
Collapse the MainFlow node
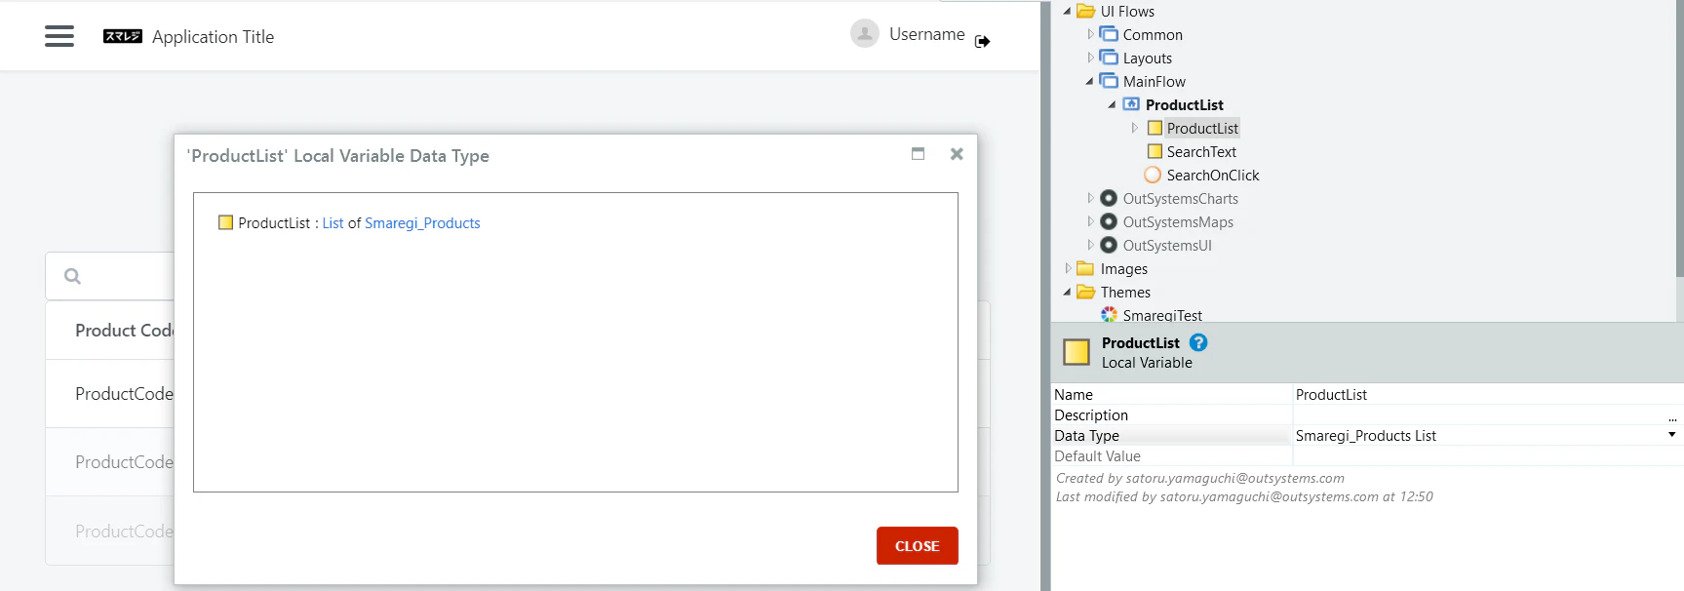pos(1089,82)
